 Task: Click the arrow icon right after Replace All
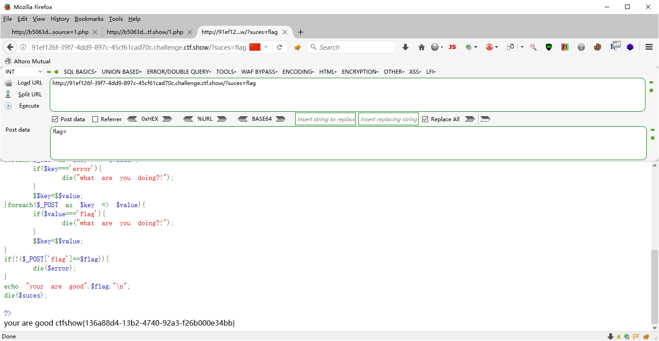[x=470, y=119]
